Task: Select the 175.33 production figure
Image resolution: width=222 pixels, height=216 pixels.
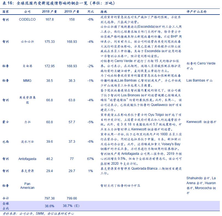Action: coord(49,42)
